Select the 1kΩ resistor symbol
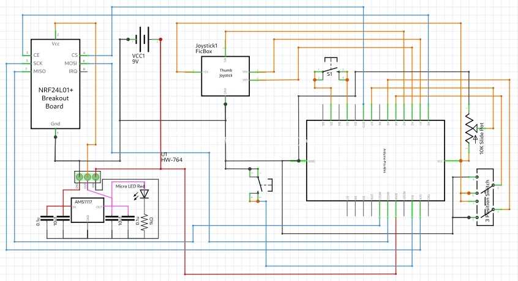This screenshot has width=518, height=281. [x=145, y=222]
